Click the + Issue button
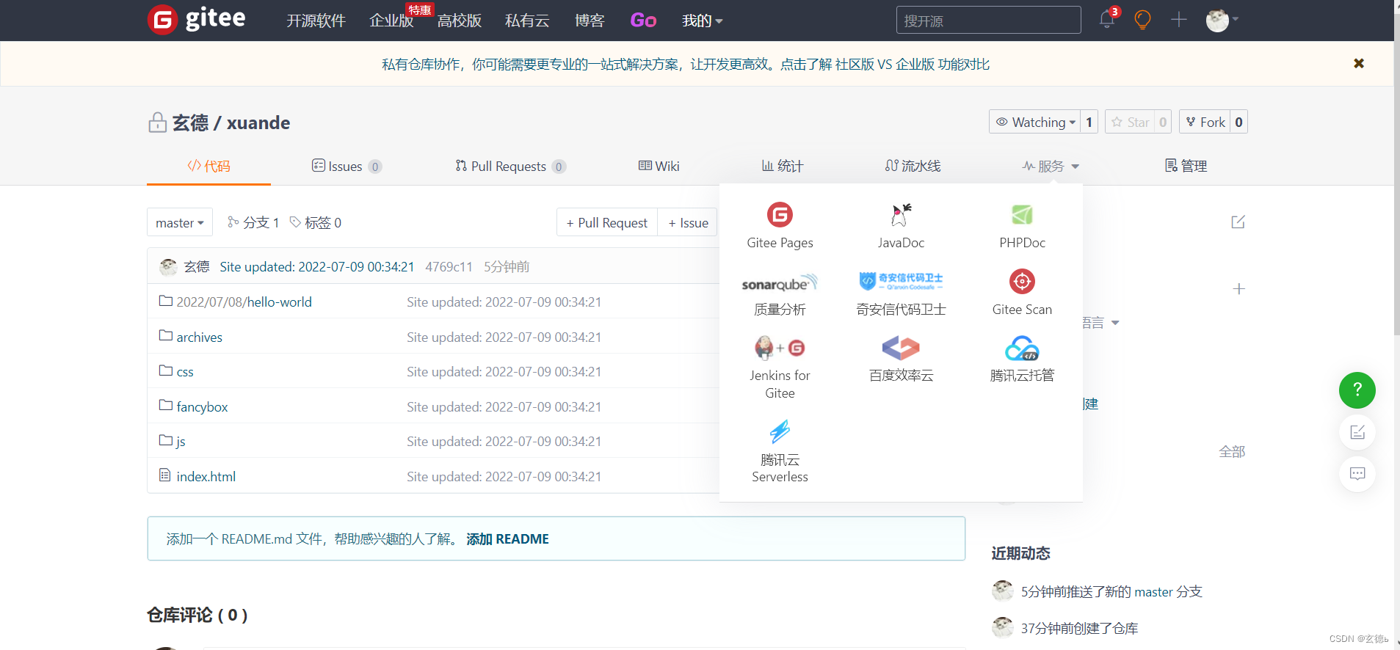 click(688, 222)
